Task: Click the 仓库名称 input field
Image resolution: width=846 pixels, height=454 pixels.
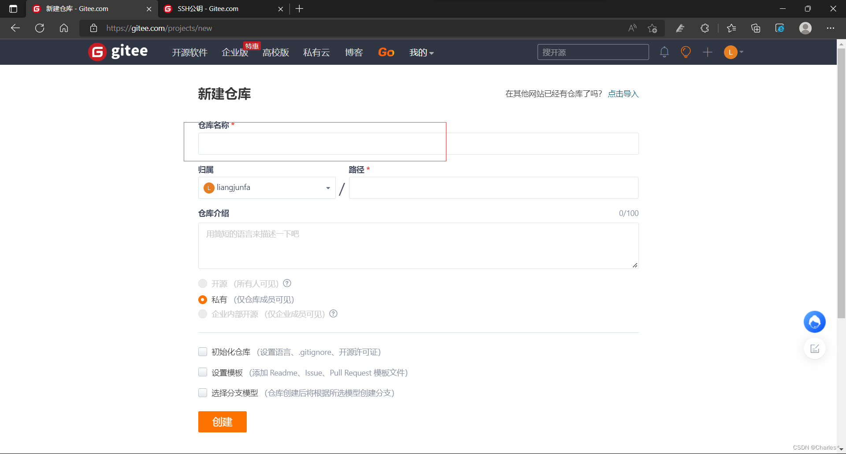Action: pos(418,144)
